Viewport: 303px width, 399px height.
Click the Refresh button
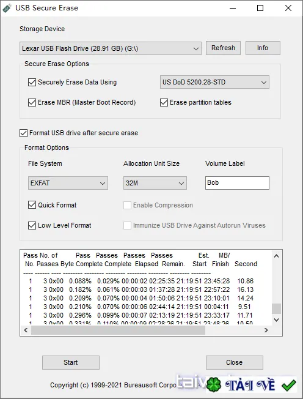click(x=223, y=48)
